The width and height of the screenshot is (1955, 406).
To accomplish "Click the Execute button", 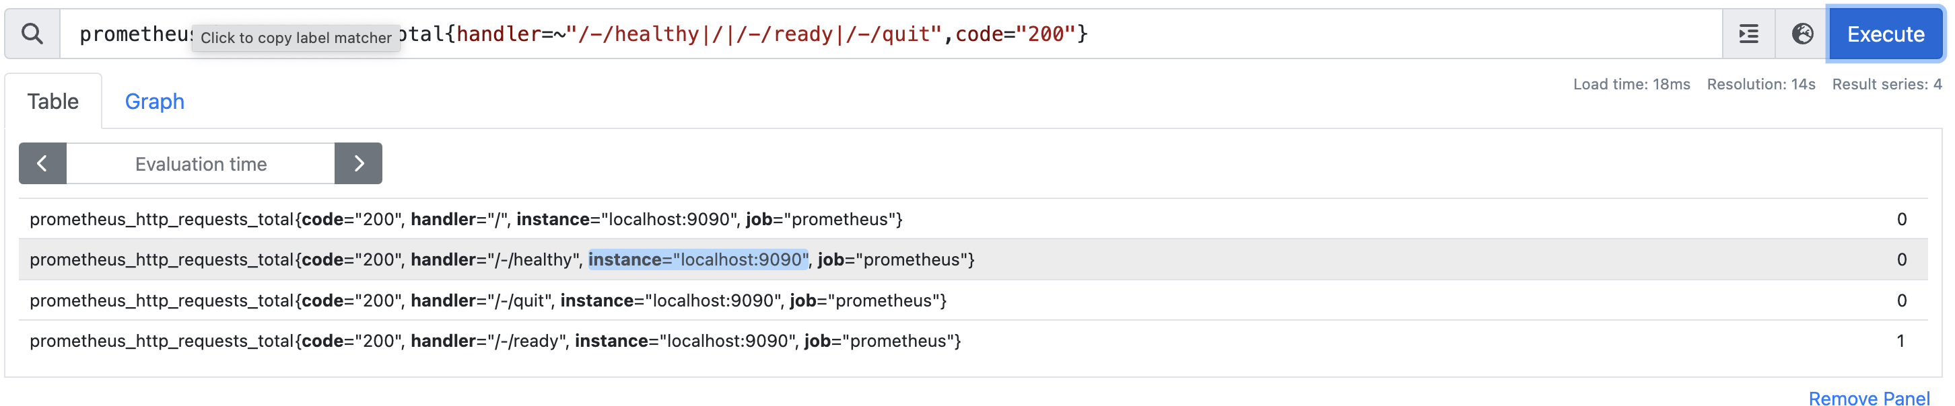I will (1885, 34).
